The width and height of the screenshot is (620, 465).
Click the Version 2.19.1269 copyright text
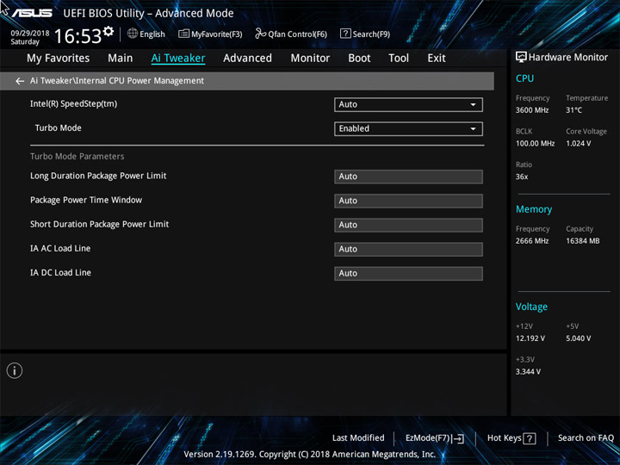tap(310, 455)
